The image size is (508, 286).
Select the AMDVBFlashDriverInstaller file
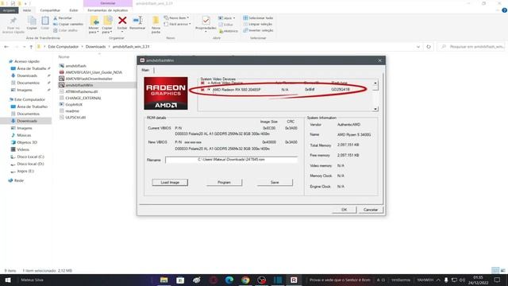click(88, 79)
